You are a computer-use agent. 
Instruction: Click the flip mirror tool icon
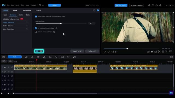[44, 57]
